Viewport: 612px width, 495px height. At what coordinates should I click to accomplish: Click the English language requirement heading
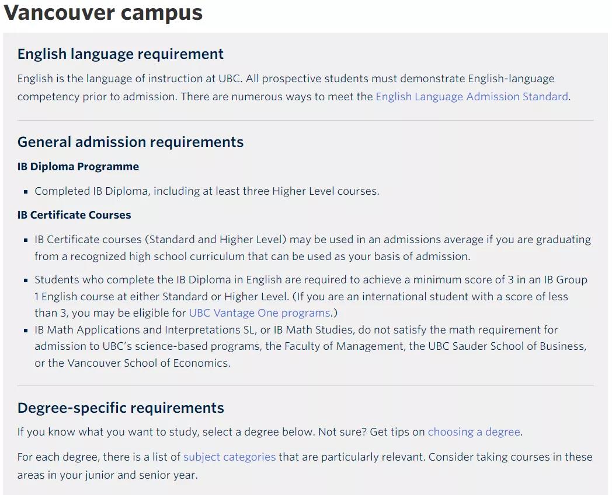point(120,54)
